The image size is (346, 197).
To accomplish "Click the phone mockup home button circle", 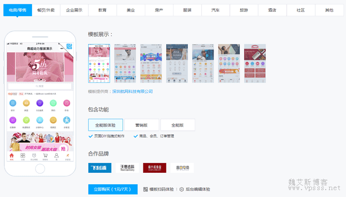I will click(x=40, y=169).
